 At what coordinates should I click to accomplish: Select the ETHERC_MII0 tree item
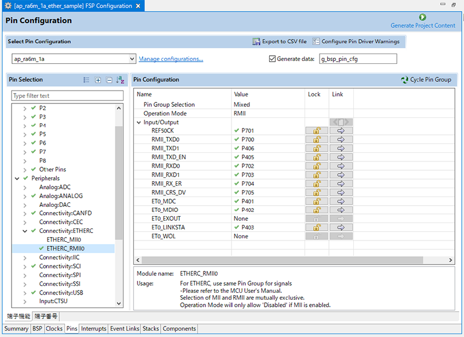click(x=64, y=240)
